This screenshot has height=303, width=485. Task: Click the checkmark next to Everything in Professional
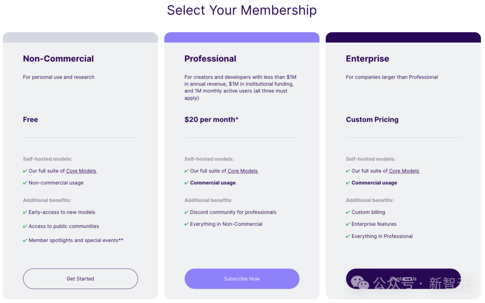348,236
